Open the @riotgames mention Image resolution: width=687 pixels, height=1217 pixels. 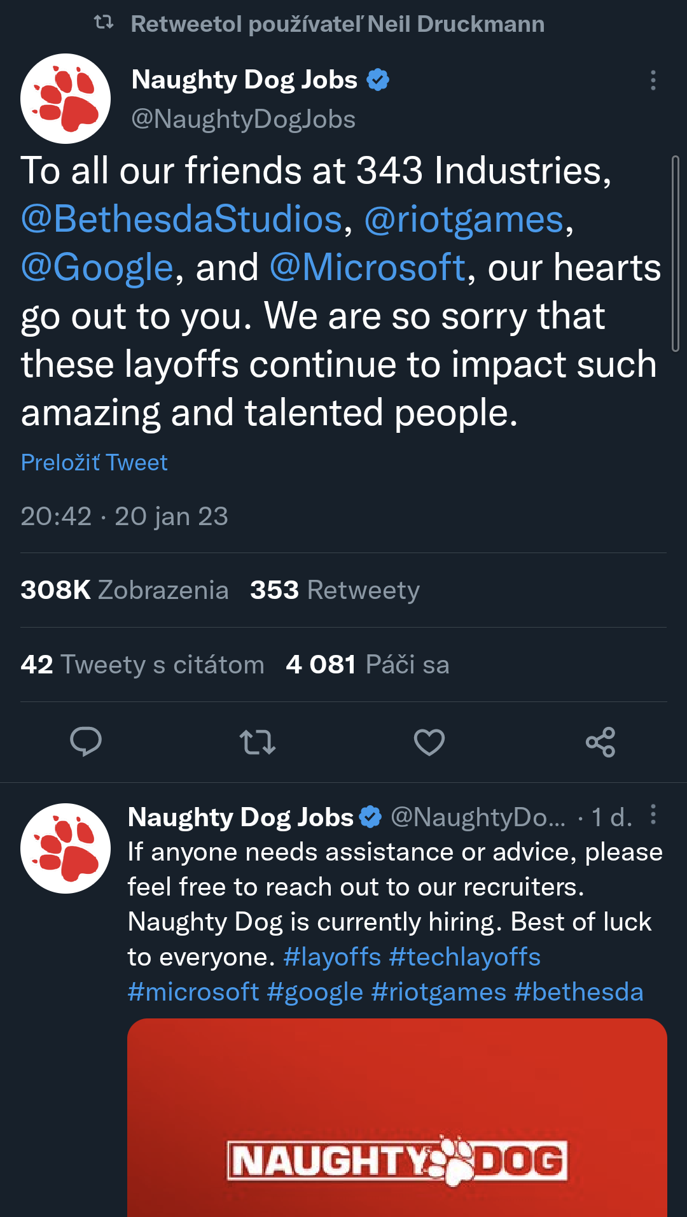pos(464,220)
